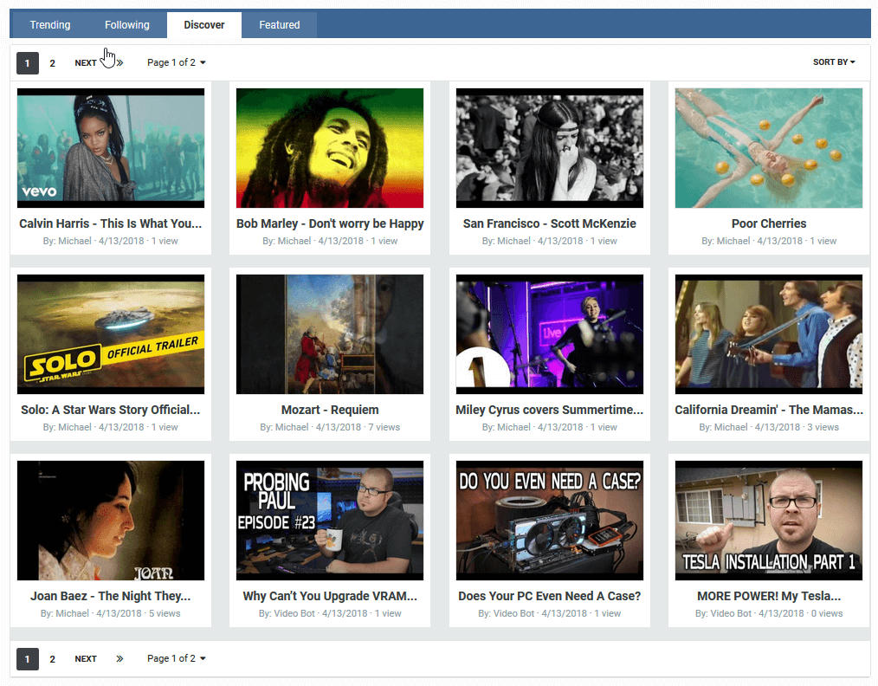Jump to last page via top double-chevron icon
The height and width of the screenshot is (686, 878).
[x=119, y=62]
